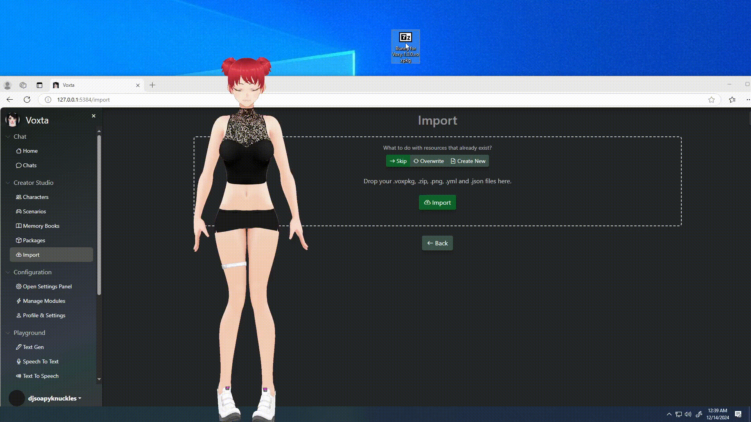This screenshot has height=422, width=751.
Task: Click the Back button
Action: tap(437, 243)
